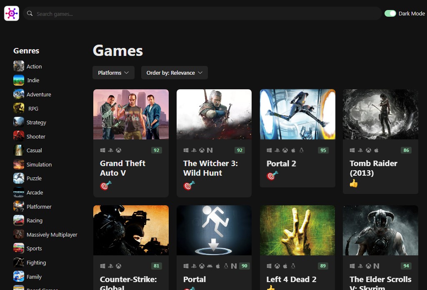This screenshot has height=290, width=427.
Task: Open the Platforms filter dropdown
Action: tap(113, 72)
